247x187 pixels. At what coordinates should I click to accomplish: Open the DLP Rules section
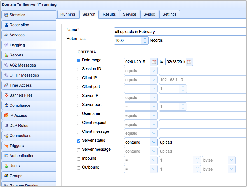[6, 126]
